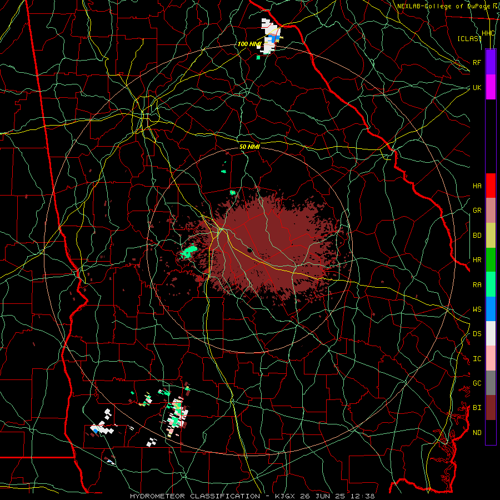
Task: Click the WS legend label
Action: [477, 309]
